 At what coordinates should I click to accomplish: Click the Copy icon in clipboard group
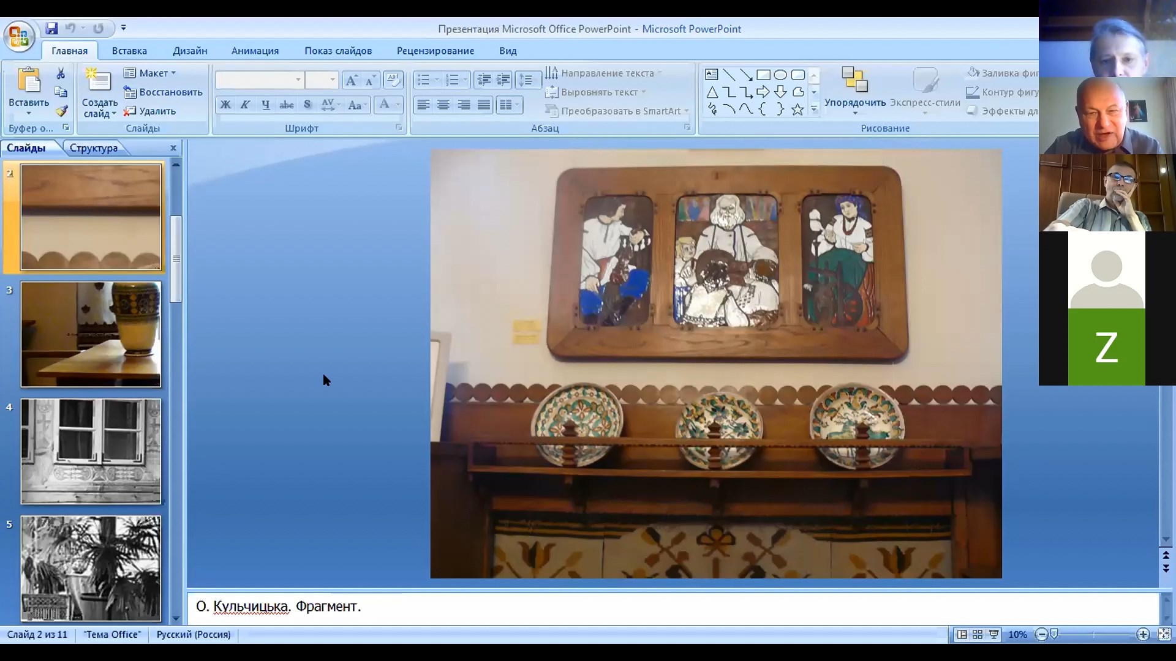[x=61, y=92]
